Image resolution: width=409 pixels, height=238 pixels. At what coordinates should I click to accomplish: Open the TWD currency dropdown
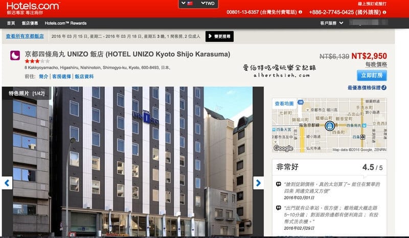click(x=208, y=4)
